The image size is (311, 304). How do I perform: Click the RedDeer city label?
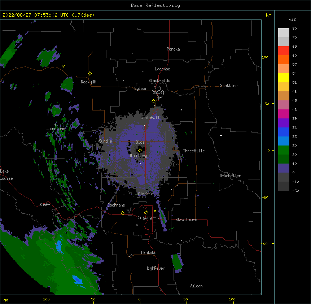[x=159, y=92]
